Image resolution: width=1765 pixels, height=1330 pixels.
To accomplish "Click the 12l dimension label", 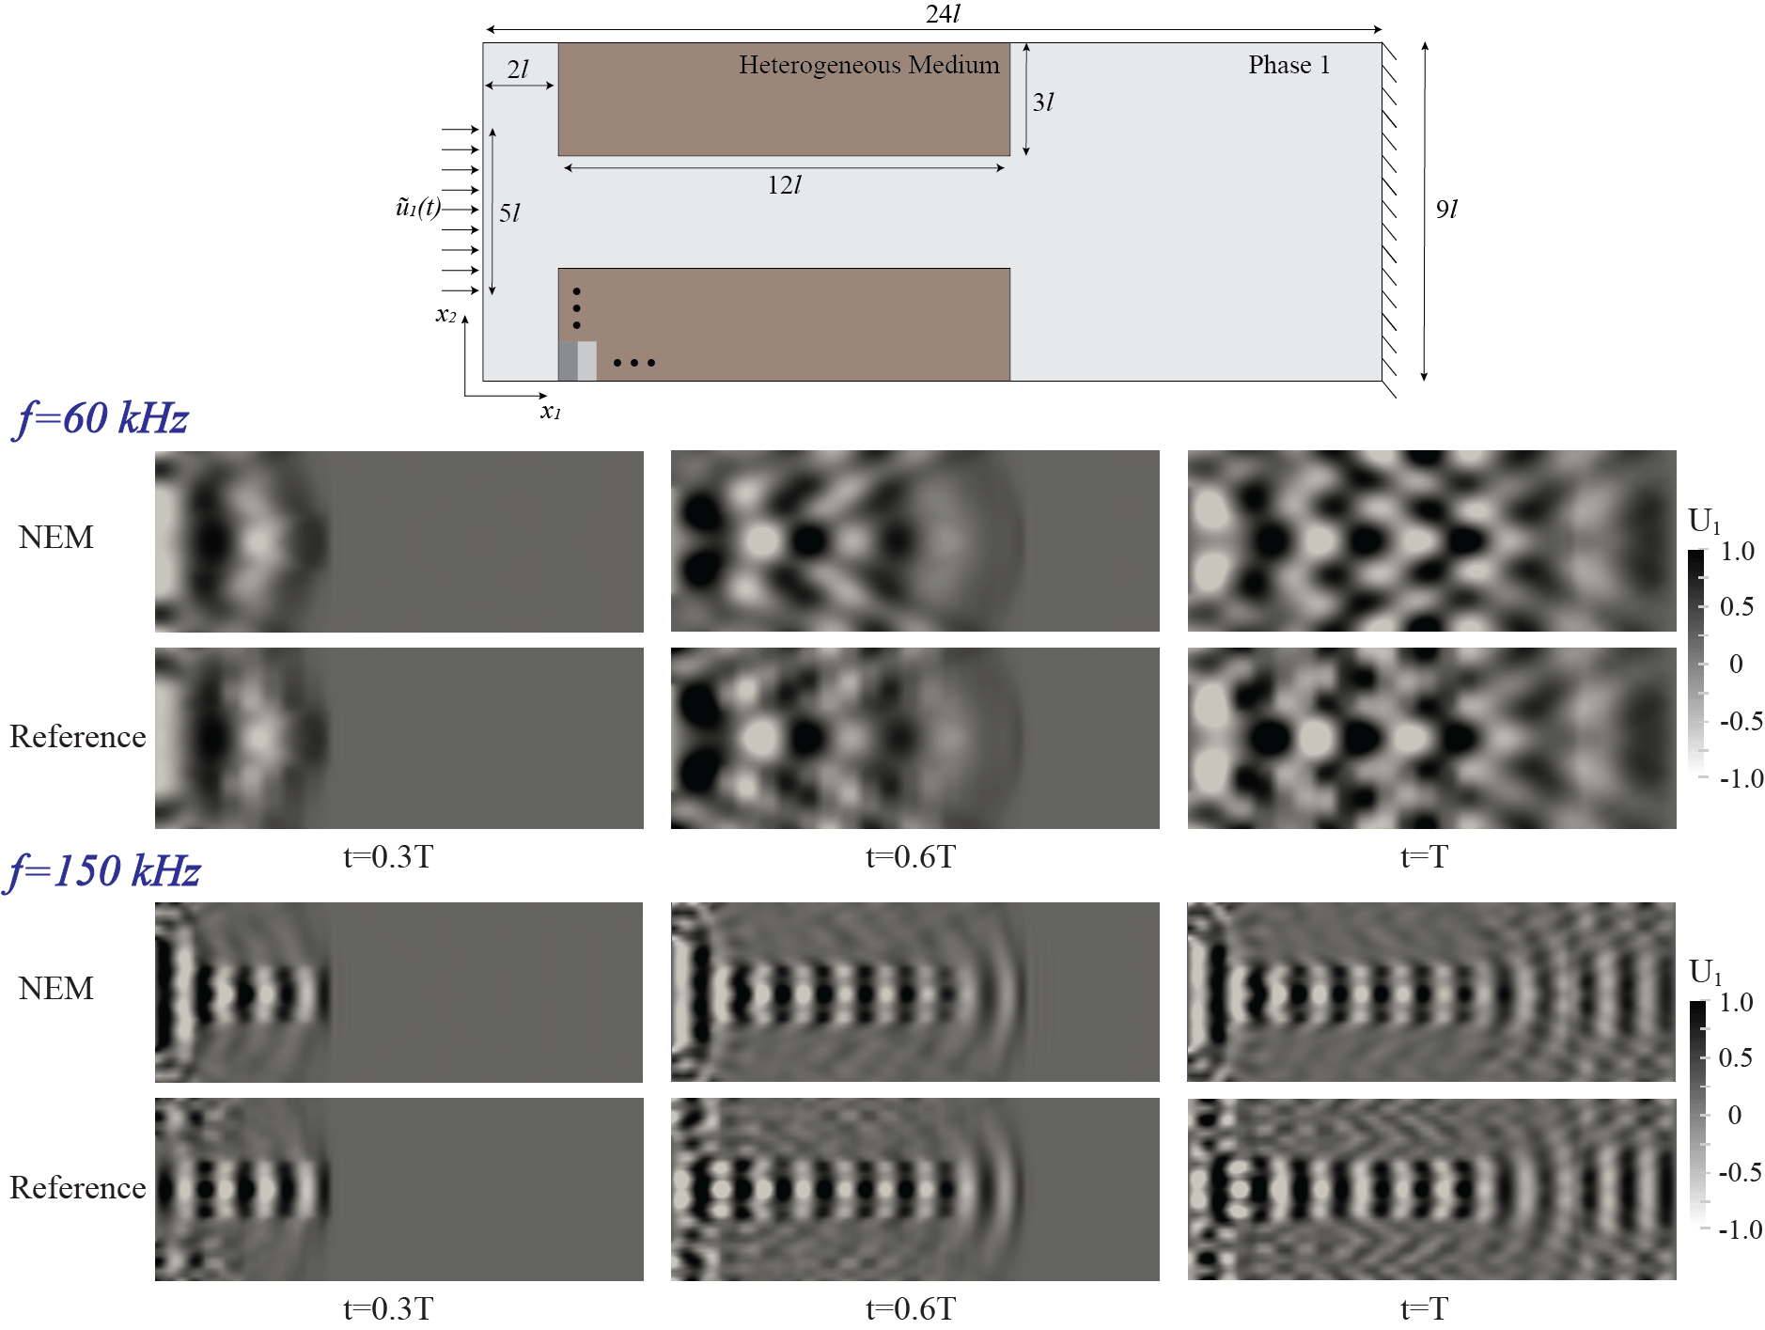I will click(784, 185).
